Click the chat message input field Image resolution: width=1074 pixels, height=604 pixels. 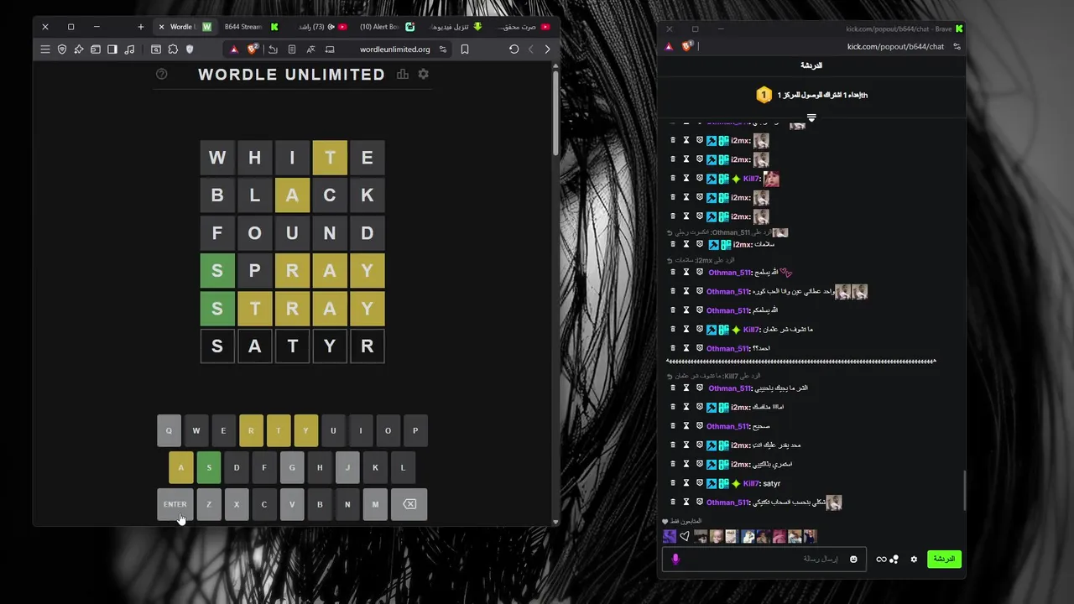[764, 559]
